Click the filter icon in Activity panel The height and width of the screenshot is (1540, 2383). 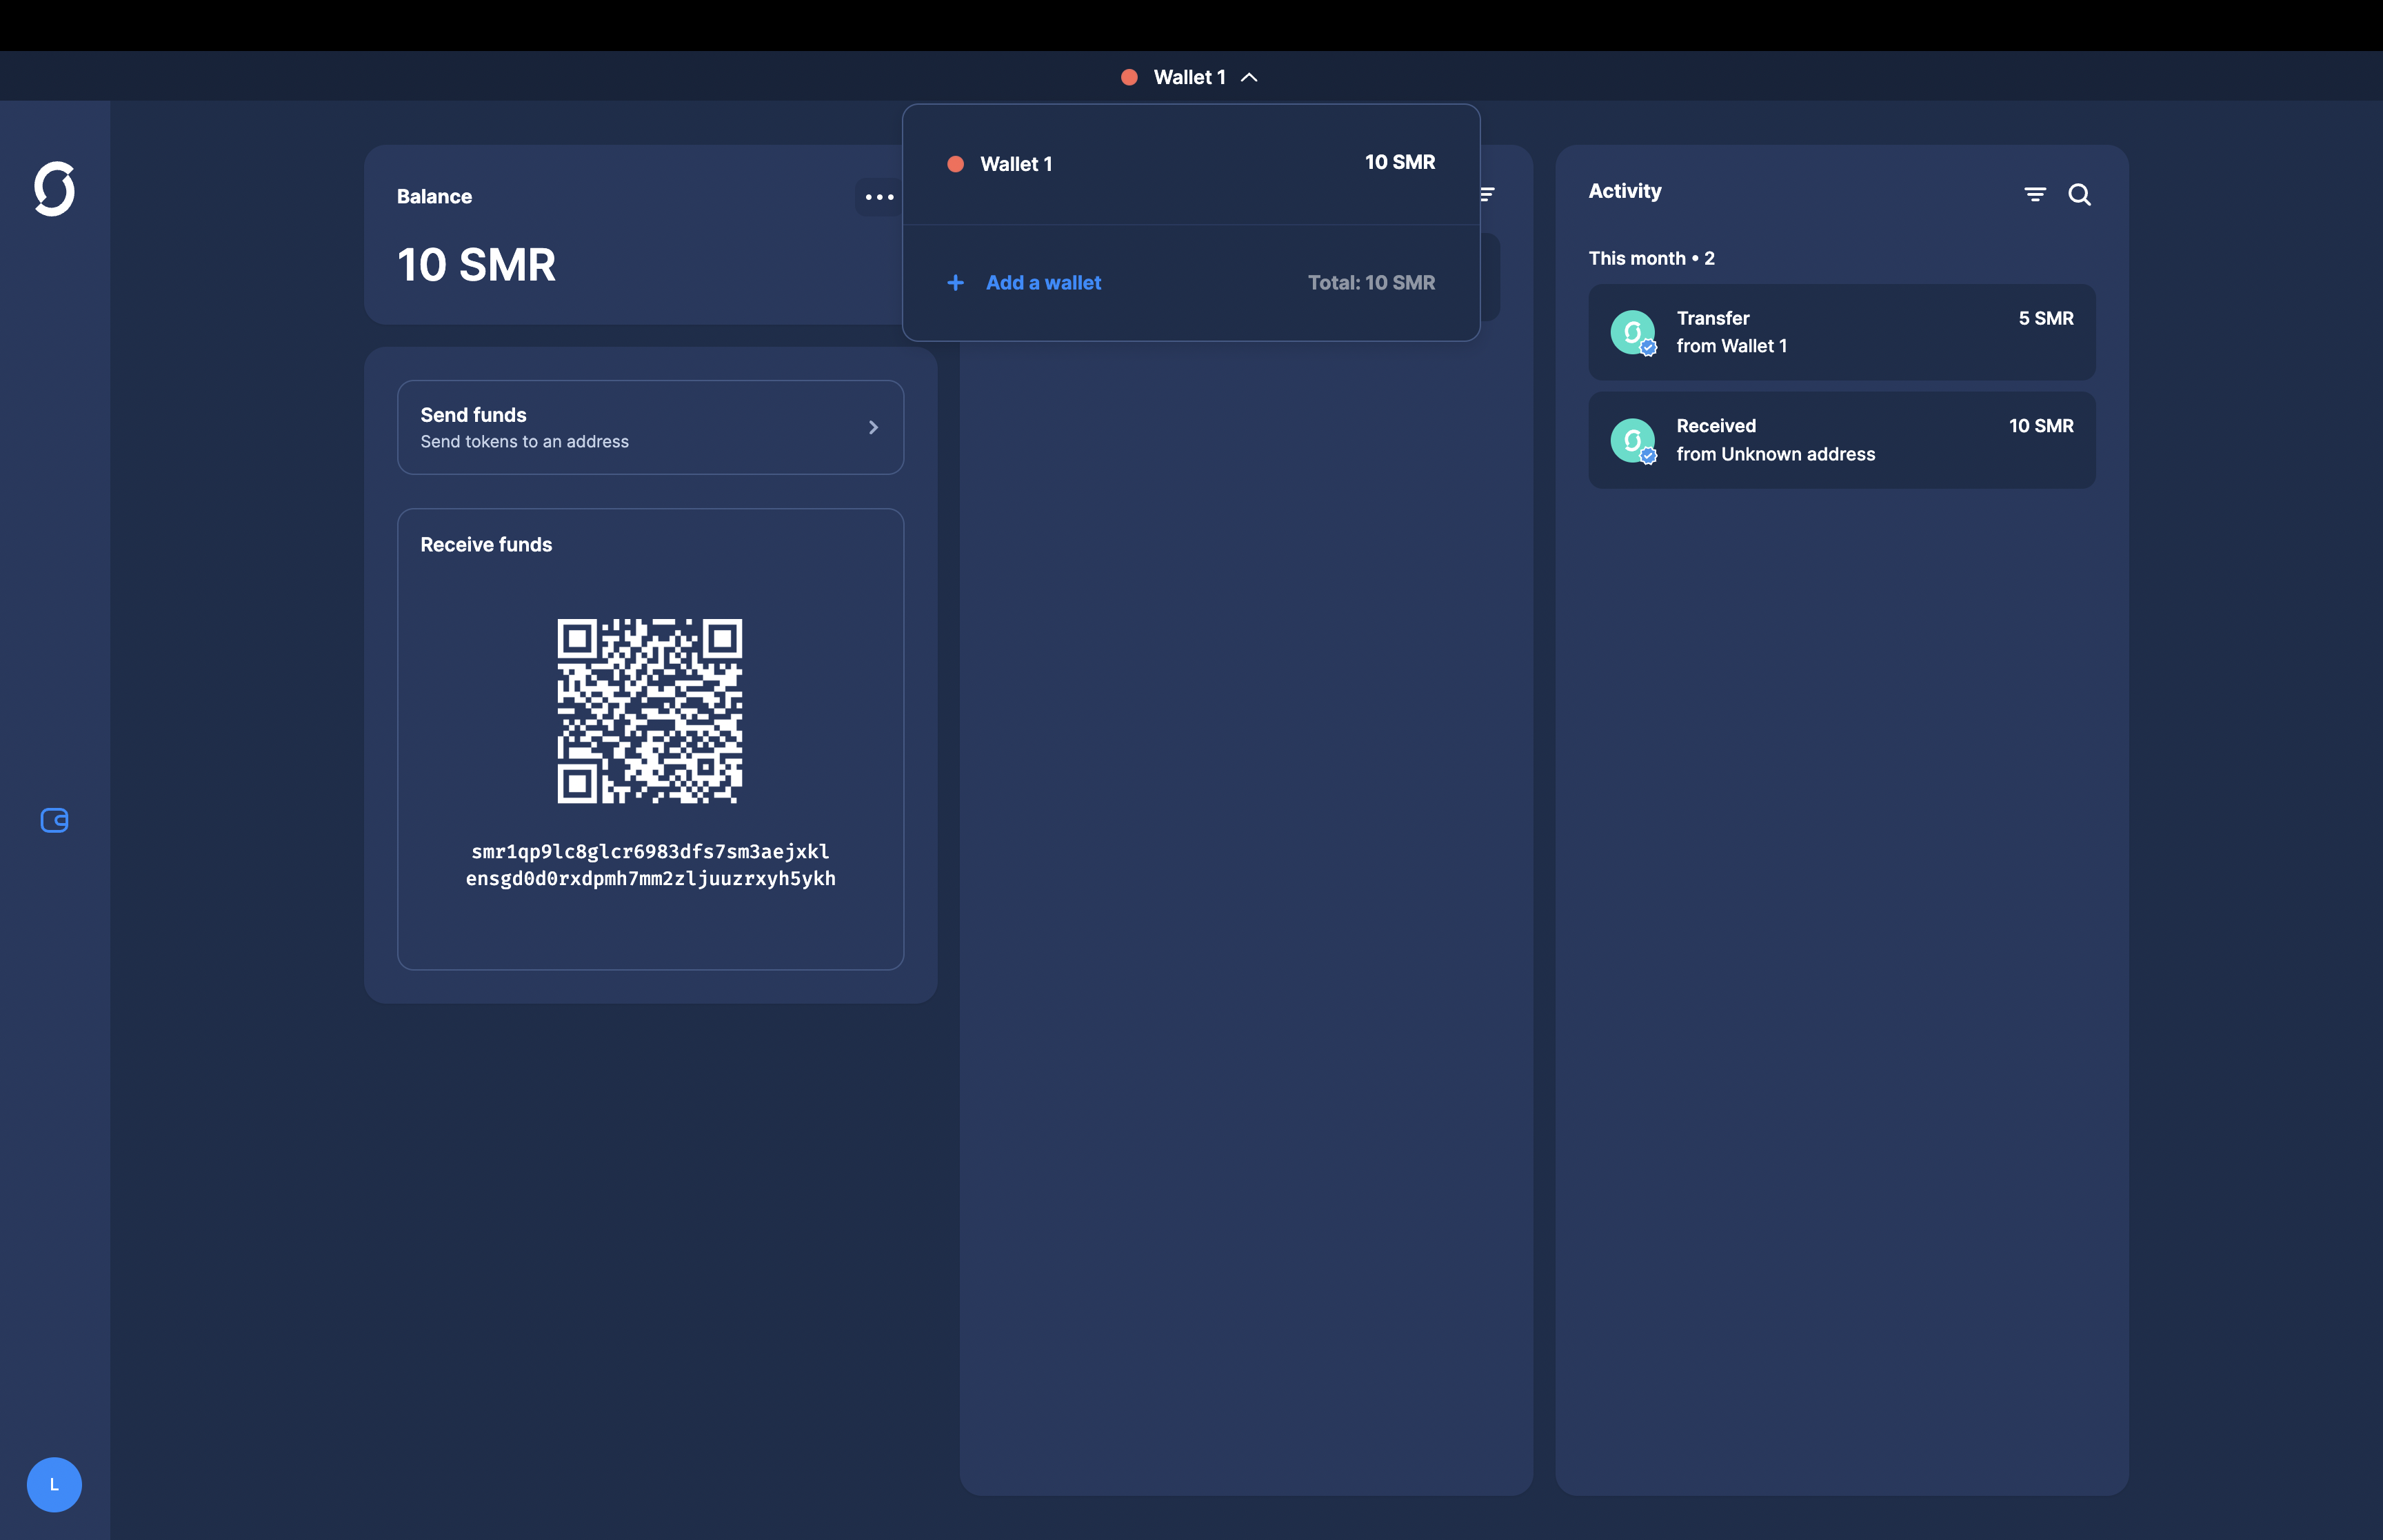coord(2034,193)
